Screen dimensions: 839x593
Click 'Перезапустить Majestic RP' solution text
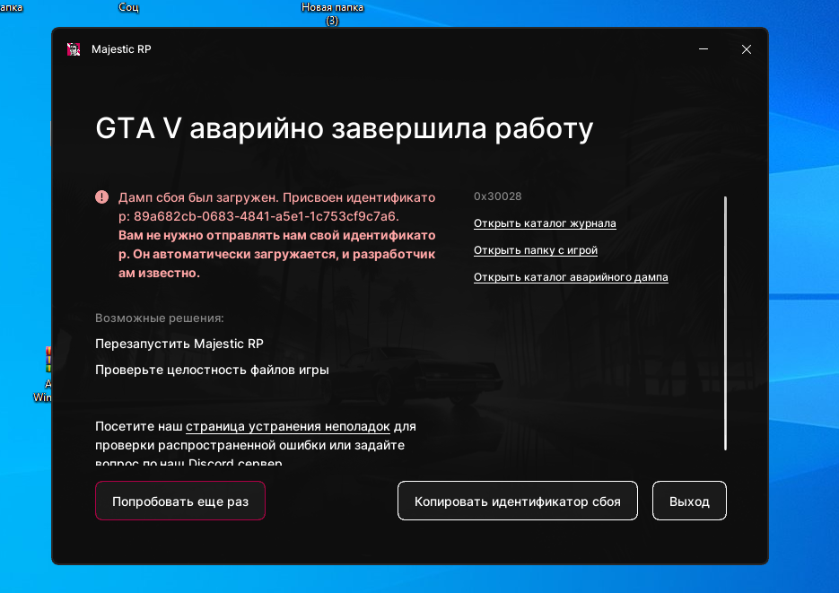coord(179,344)
